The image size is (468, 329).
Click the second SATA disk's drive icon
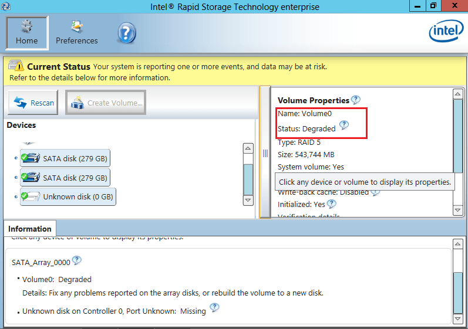31,177
